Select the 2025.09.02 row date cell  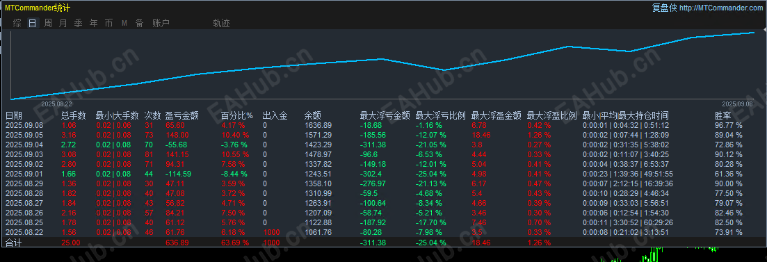coord(24,164)
